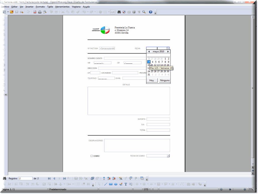Select the Rectangle drawing tool
This screenshot has width=258, height=194.
click(x=111, y=184)
